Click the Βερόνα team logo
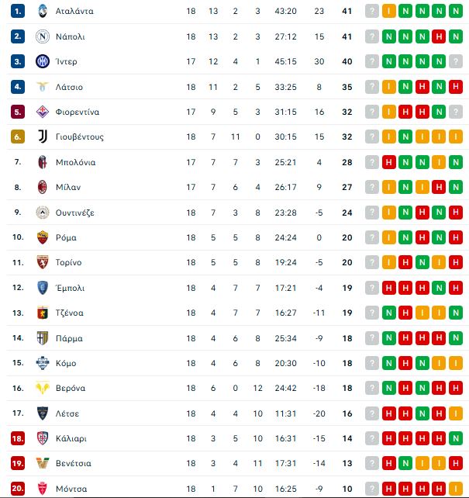 point(43,388)
